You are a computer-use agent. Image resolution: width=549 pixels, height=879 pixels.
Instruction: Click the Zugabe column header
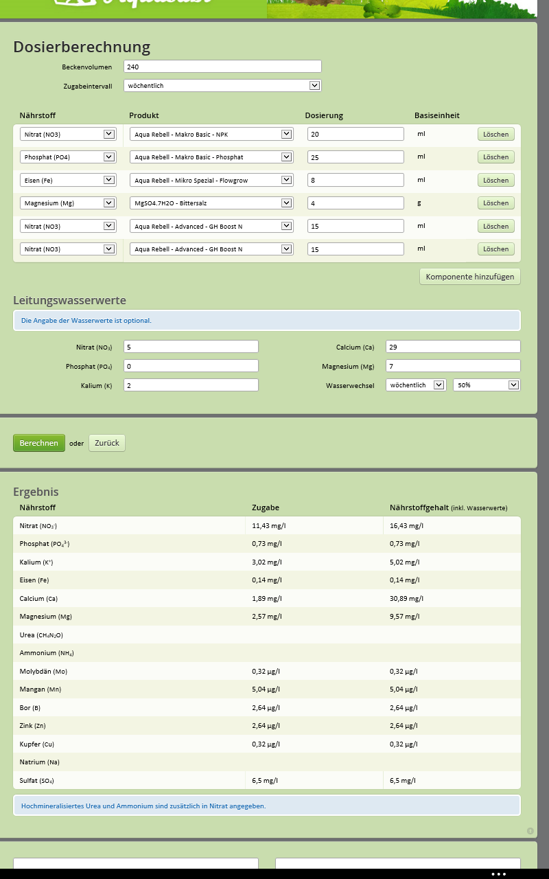266,507
